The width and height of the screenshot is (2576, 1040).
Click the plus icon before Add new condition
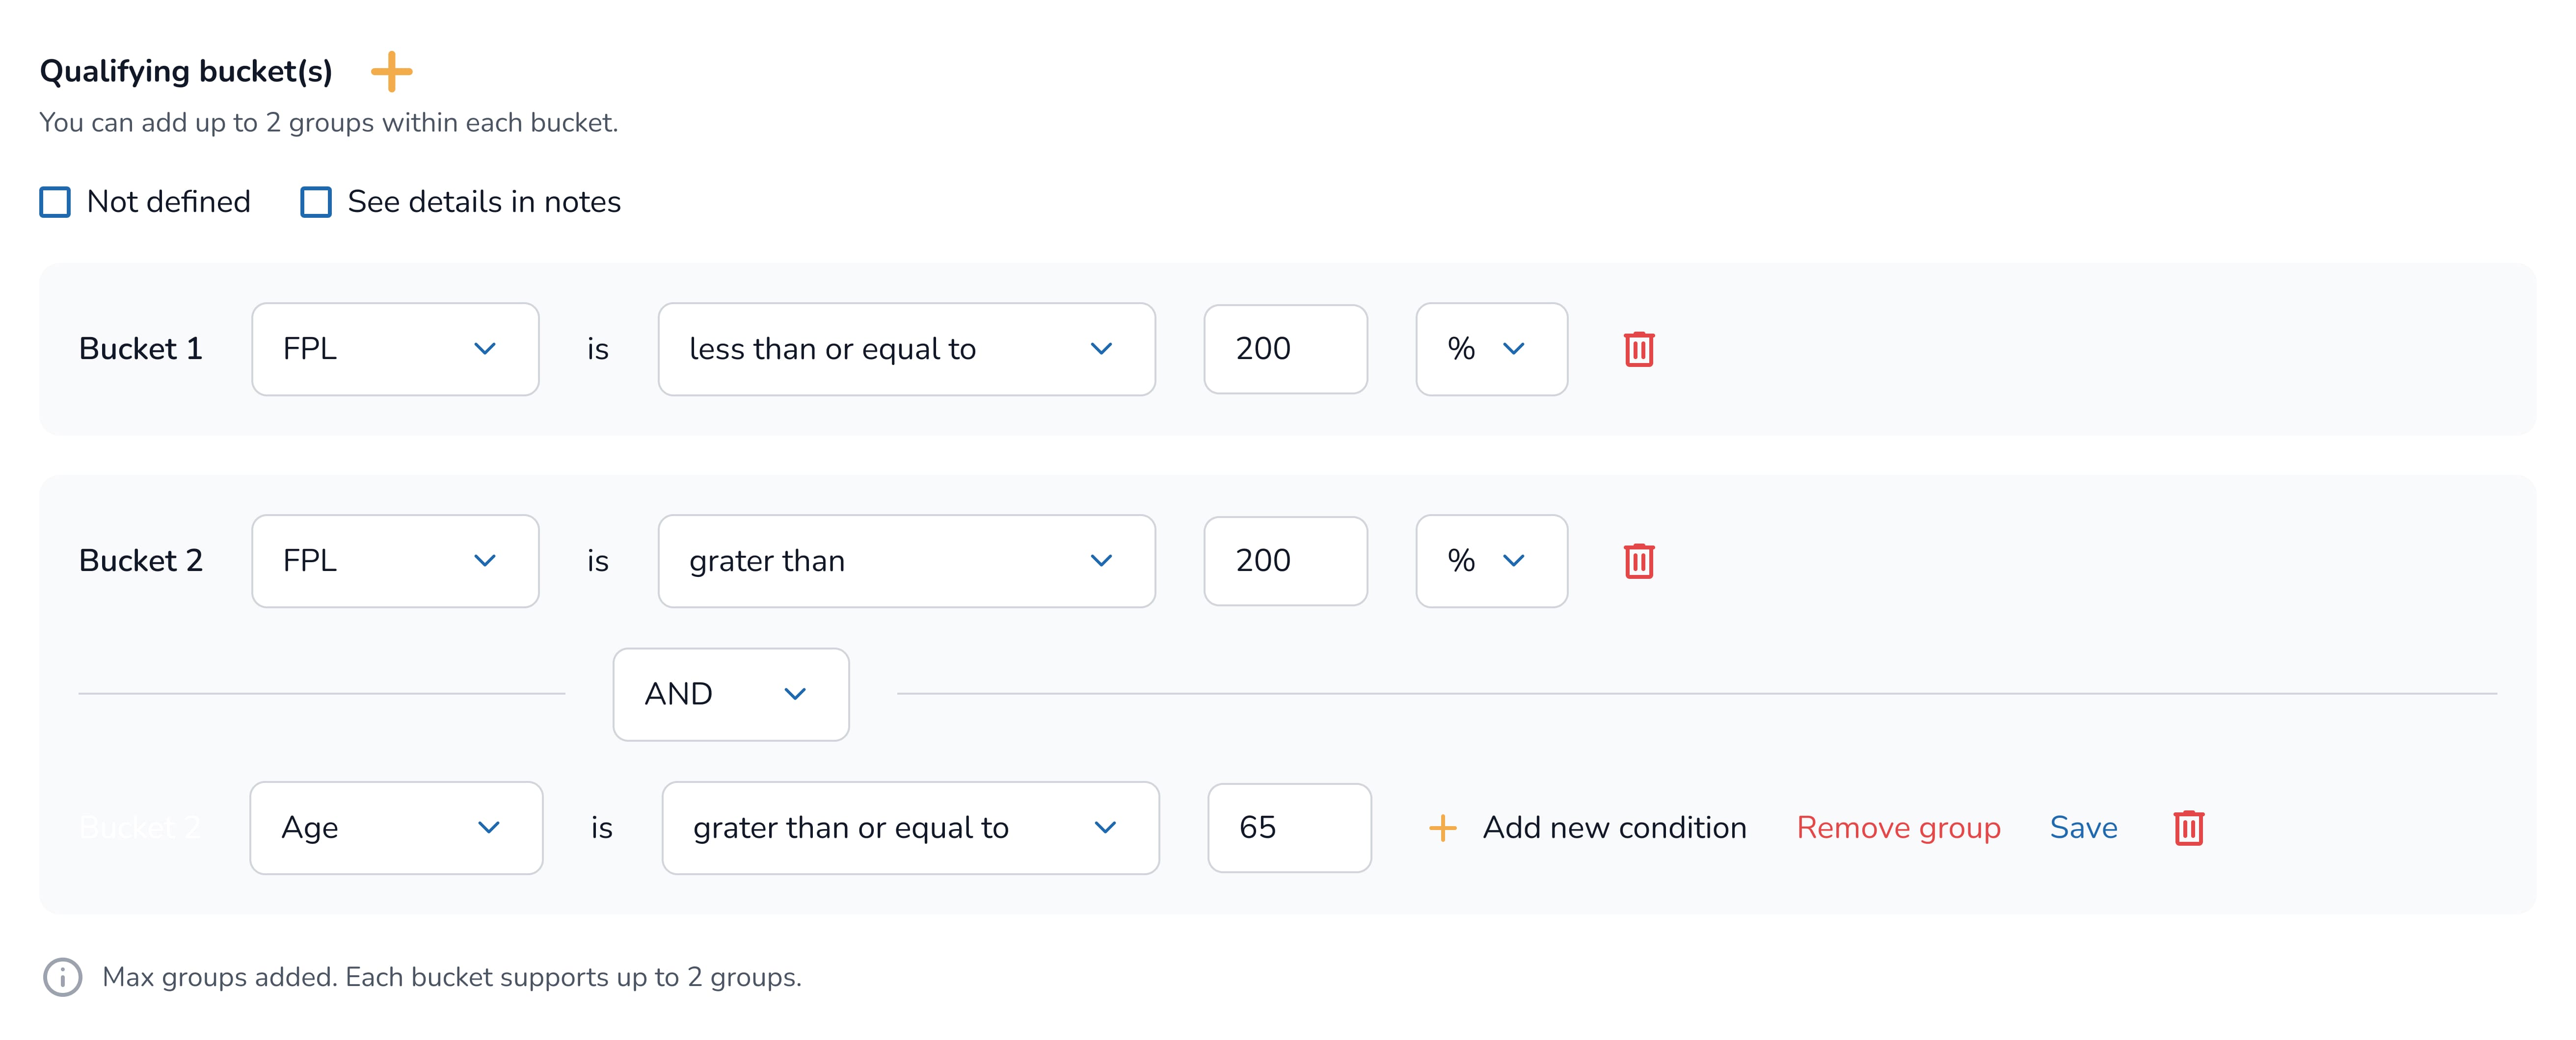coord(1442,827)
